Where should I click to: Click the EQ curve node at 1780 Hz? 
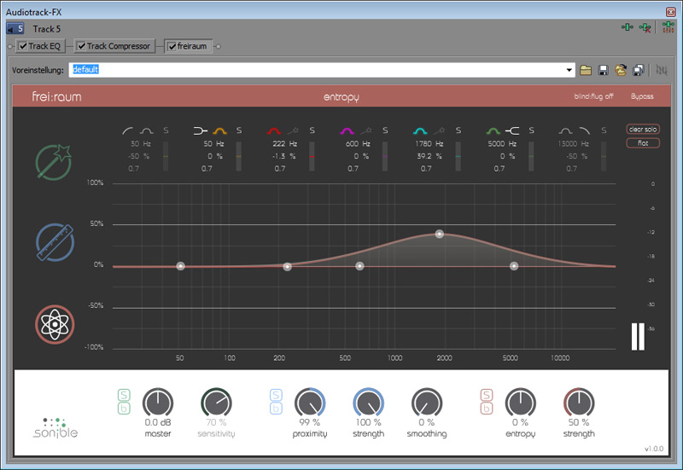pos(440,234)
